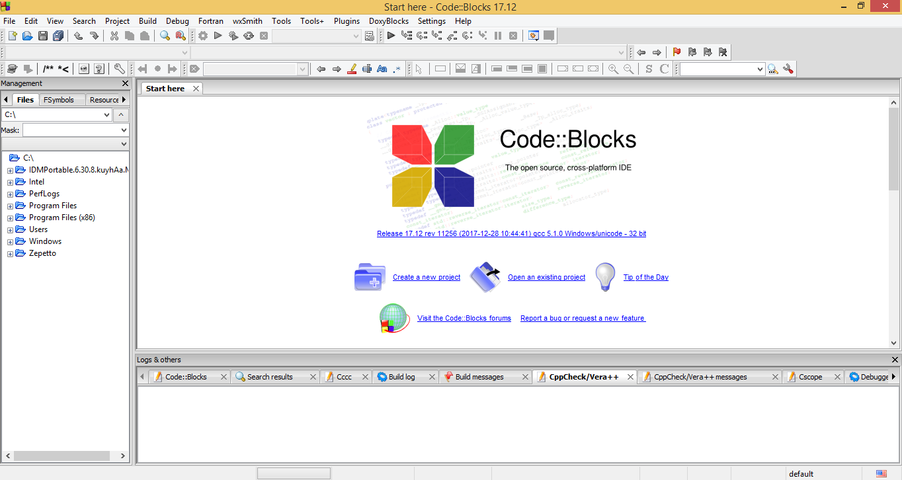
Task: Open the Fortran menu
Action: pyautogui.click(x=211, y=21)
